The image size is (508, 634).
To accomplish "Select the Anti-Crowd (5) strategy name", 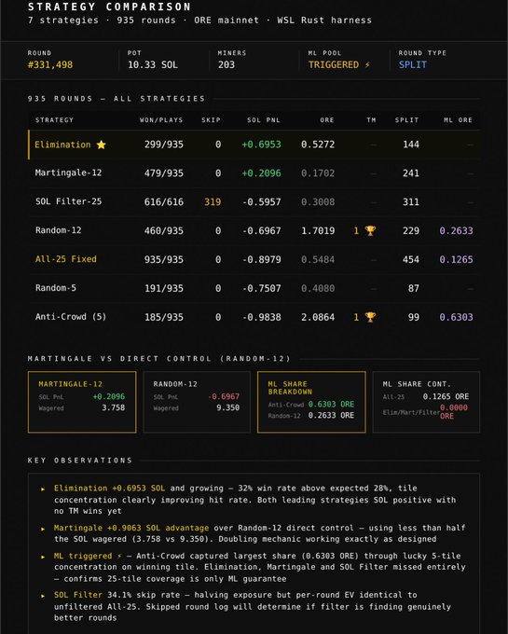I will pos(71,317).
